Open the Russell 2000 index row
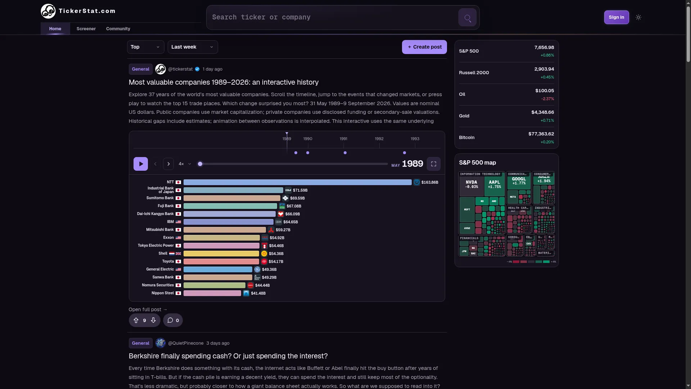This screenshot has height=389, width=691. (506, 73)
